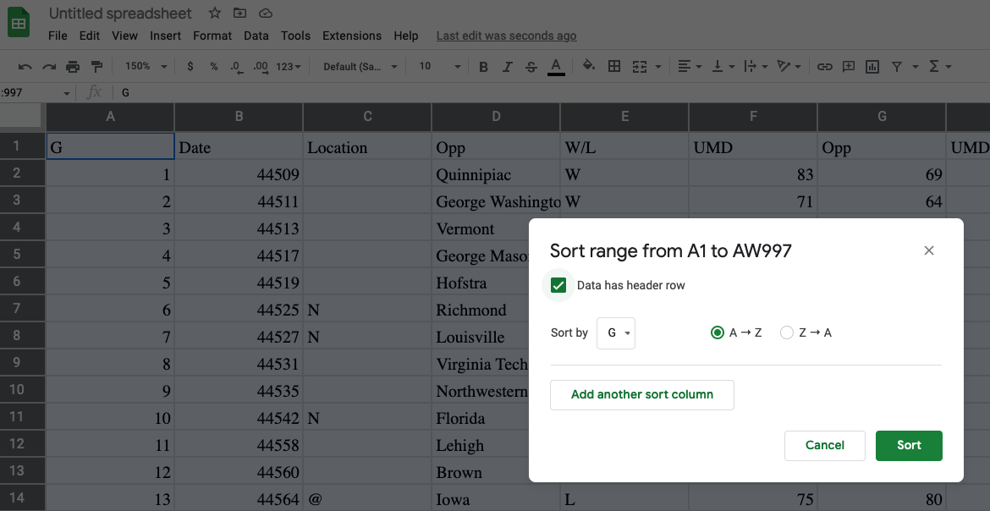Click the green Sort button
990x511 pixels.
click(909, 445)
